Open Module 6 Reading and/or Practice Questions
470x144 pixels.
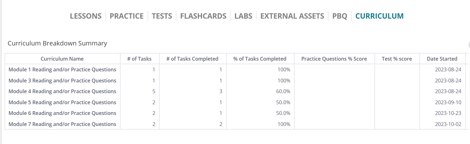pos(62,113)
